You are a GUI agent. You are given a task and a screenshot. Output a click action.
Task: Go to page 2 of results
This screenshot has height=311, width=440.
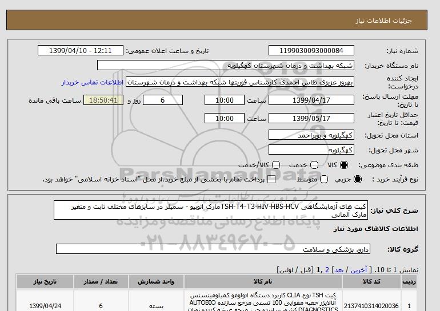pos(327,270)
